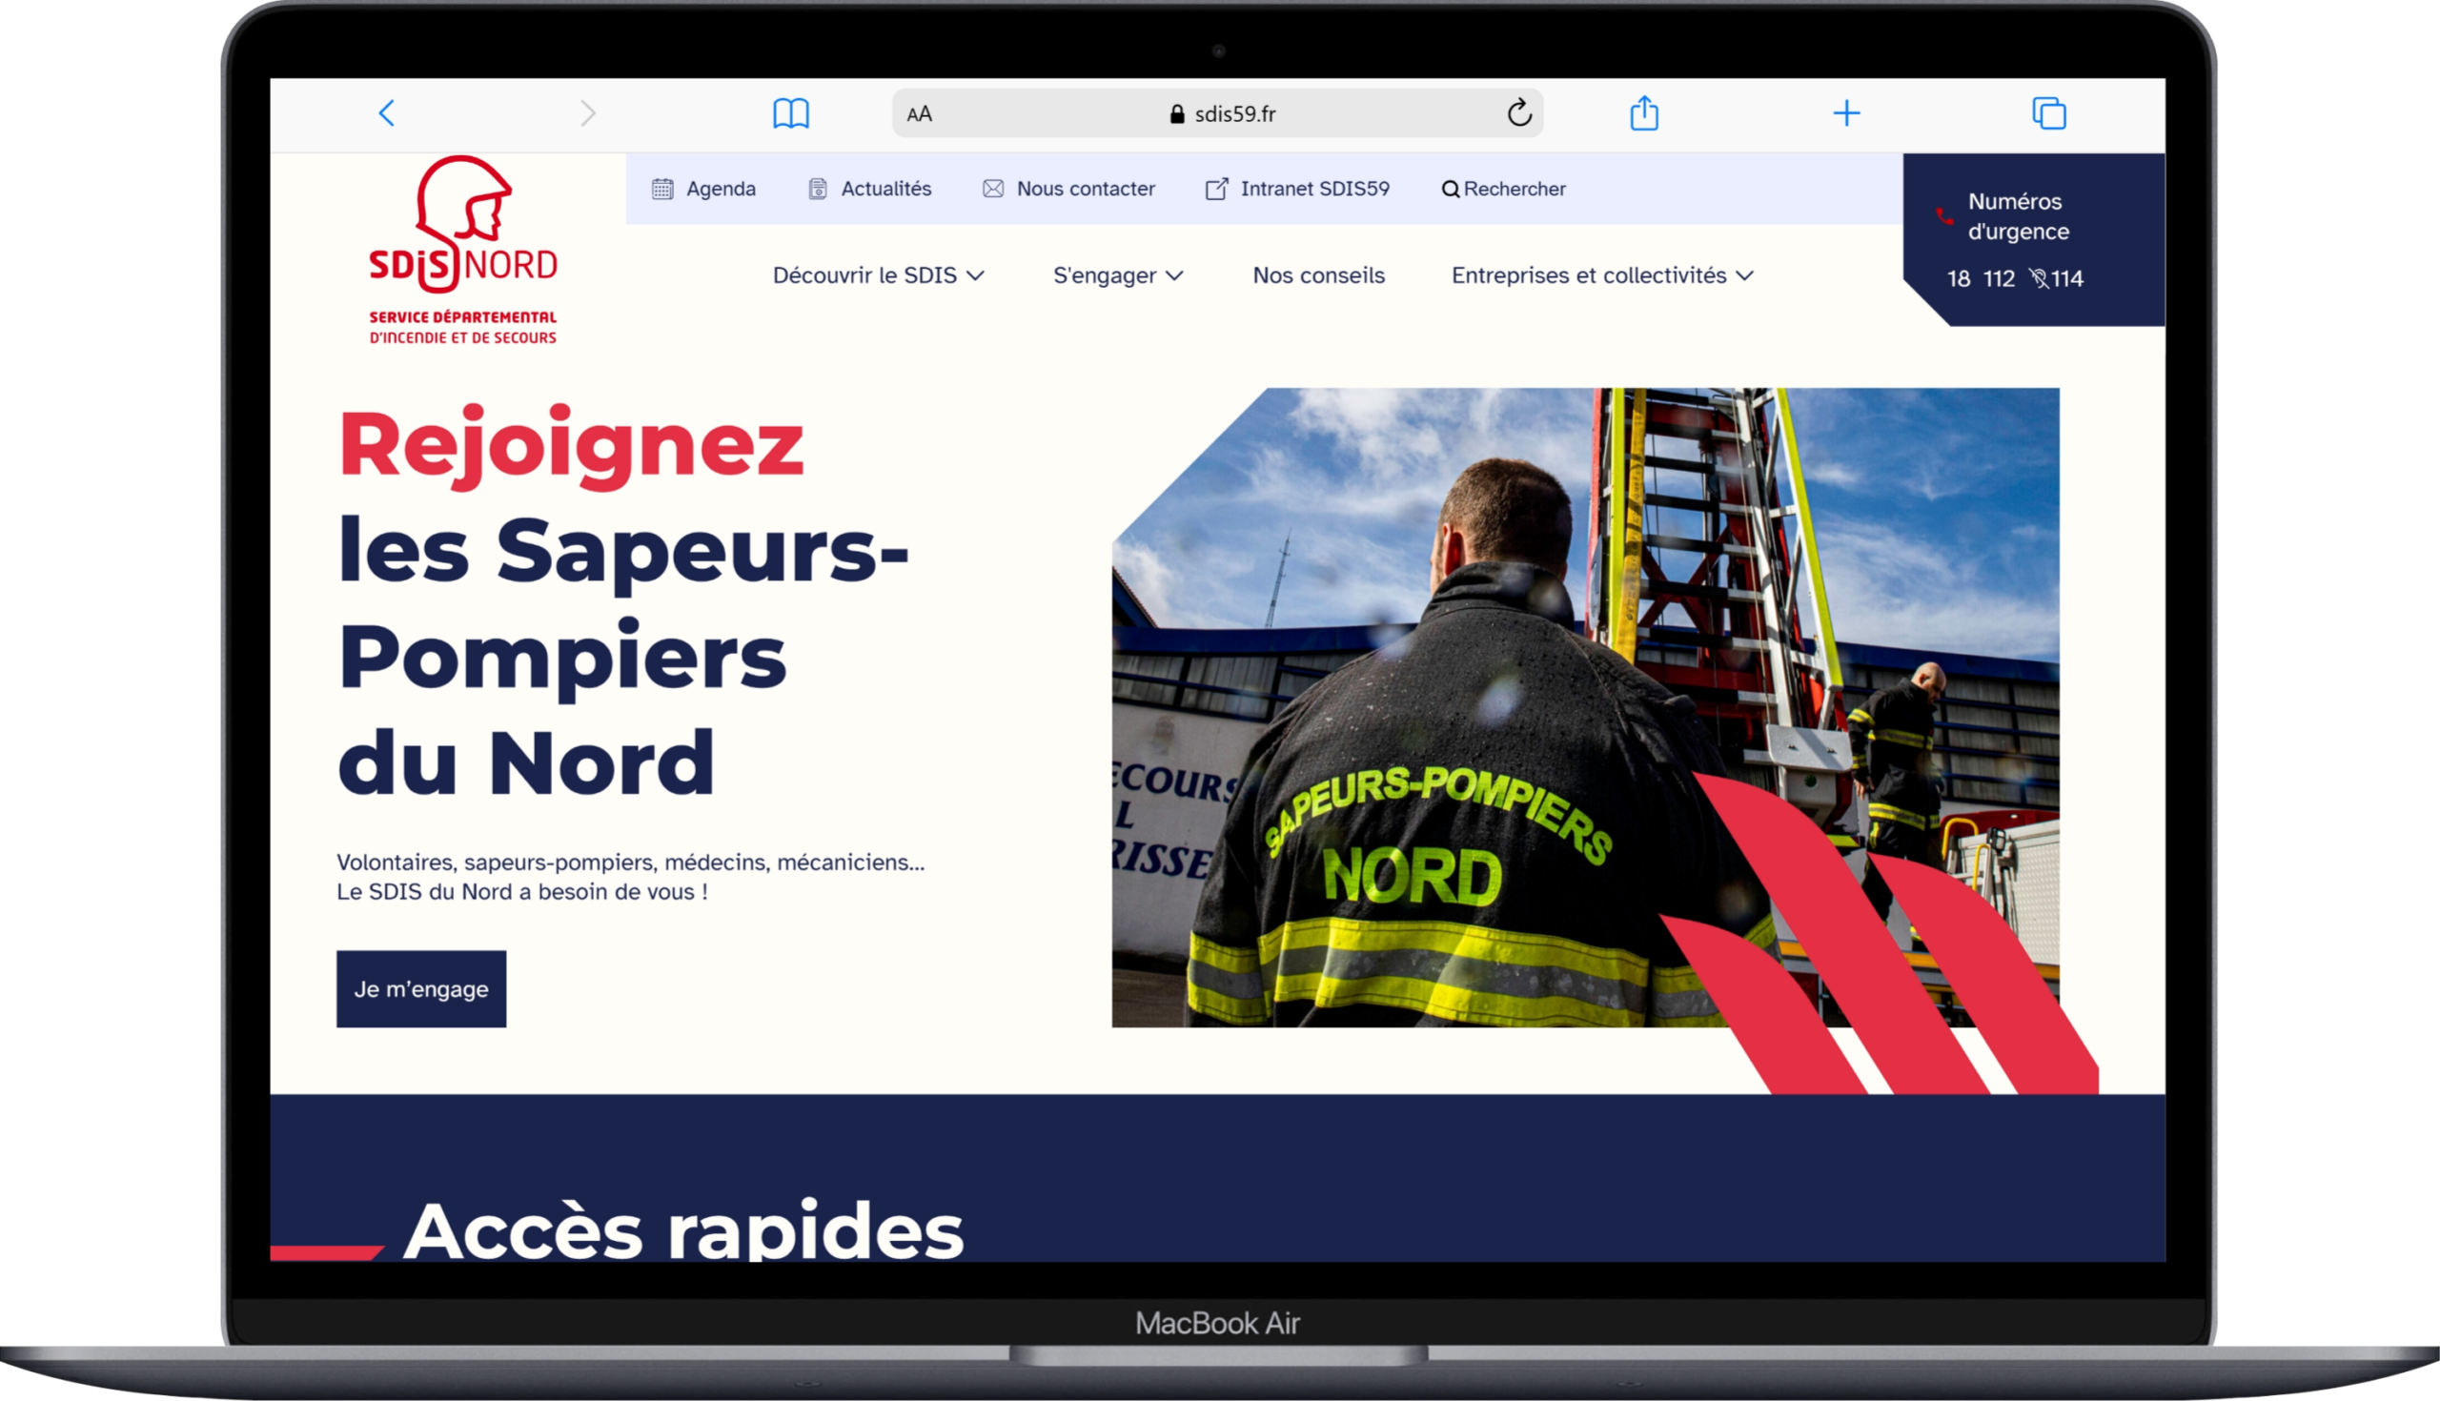Screen dimensions: 2440x1401
Task: Click the Nous contacter link
Action: pos(1085,189)
